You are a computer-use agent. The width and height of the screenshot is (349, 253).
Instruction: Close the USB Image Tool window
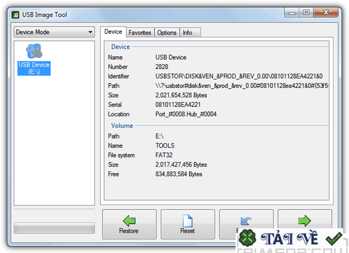pos(325,12)
